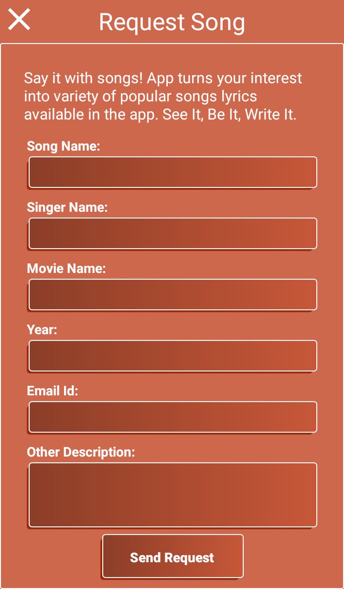Tap 'popular songs lyrics' in the description

188,97
